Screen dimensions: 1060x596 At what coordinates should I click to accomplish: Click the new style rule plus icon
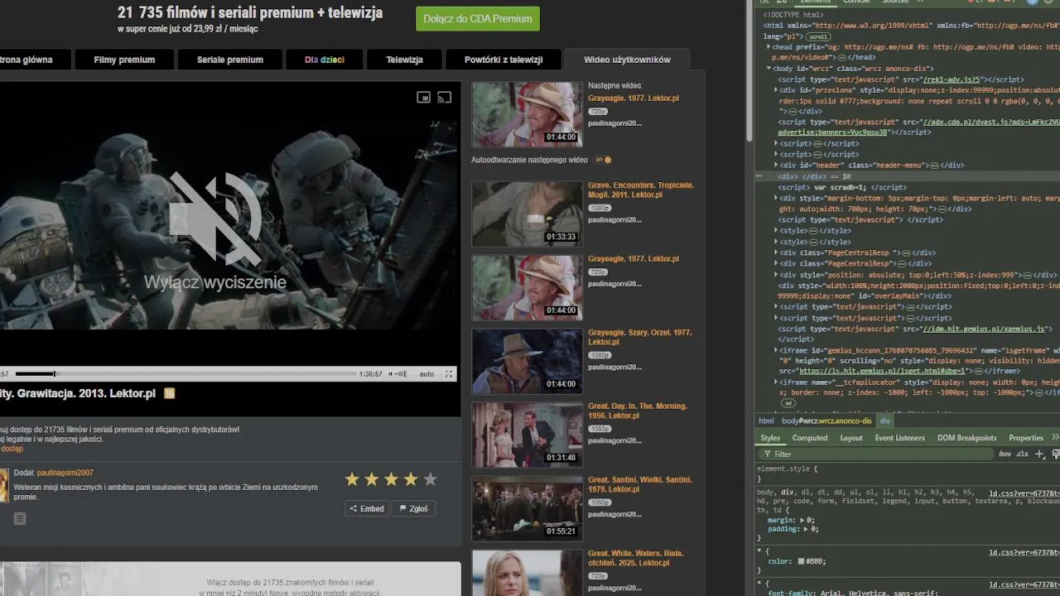click(1040, 454)
